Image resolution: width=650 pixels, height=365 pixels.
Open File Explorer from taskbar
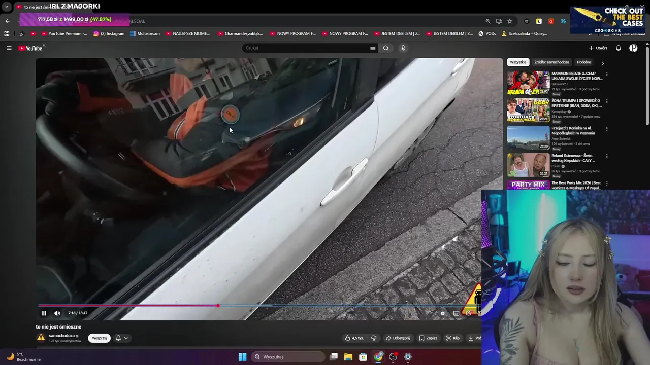(348, 357)
